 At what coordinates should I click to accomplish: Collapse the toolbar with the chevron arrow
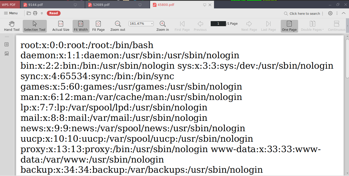(344, 13)
